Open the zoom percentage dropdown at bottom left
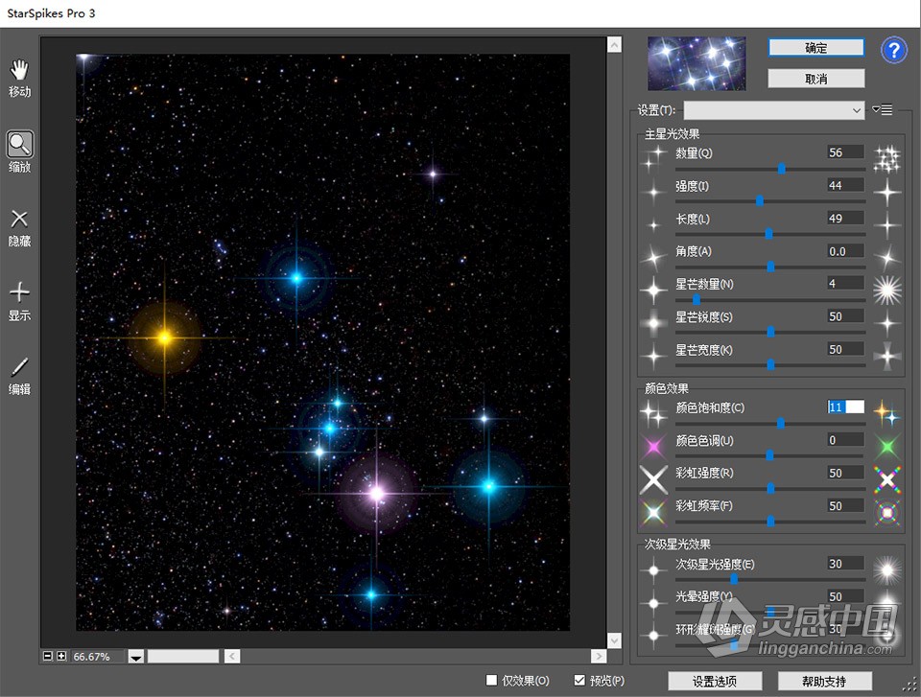The image size is (921, 697). 134,657
